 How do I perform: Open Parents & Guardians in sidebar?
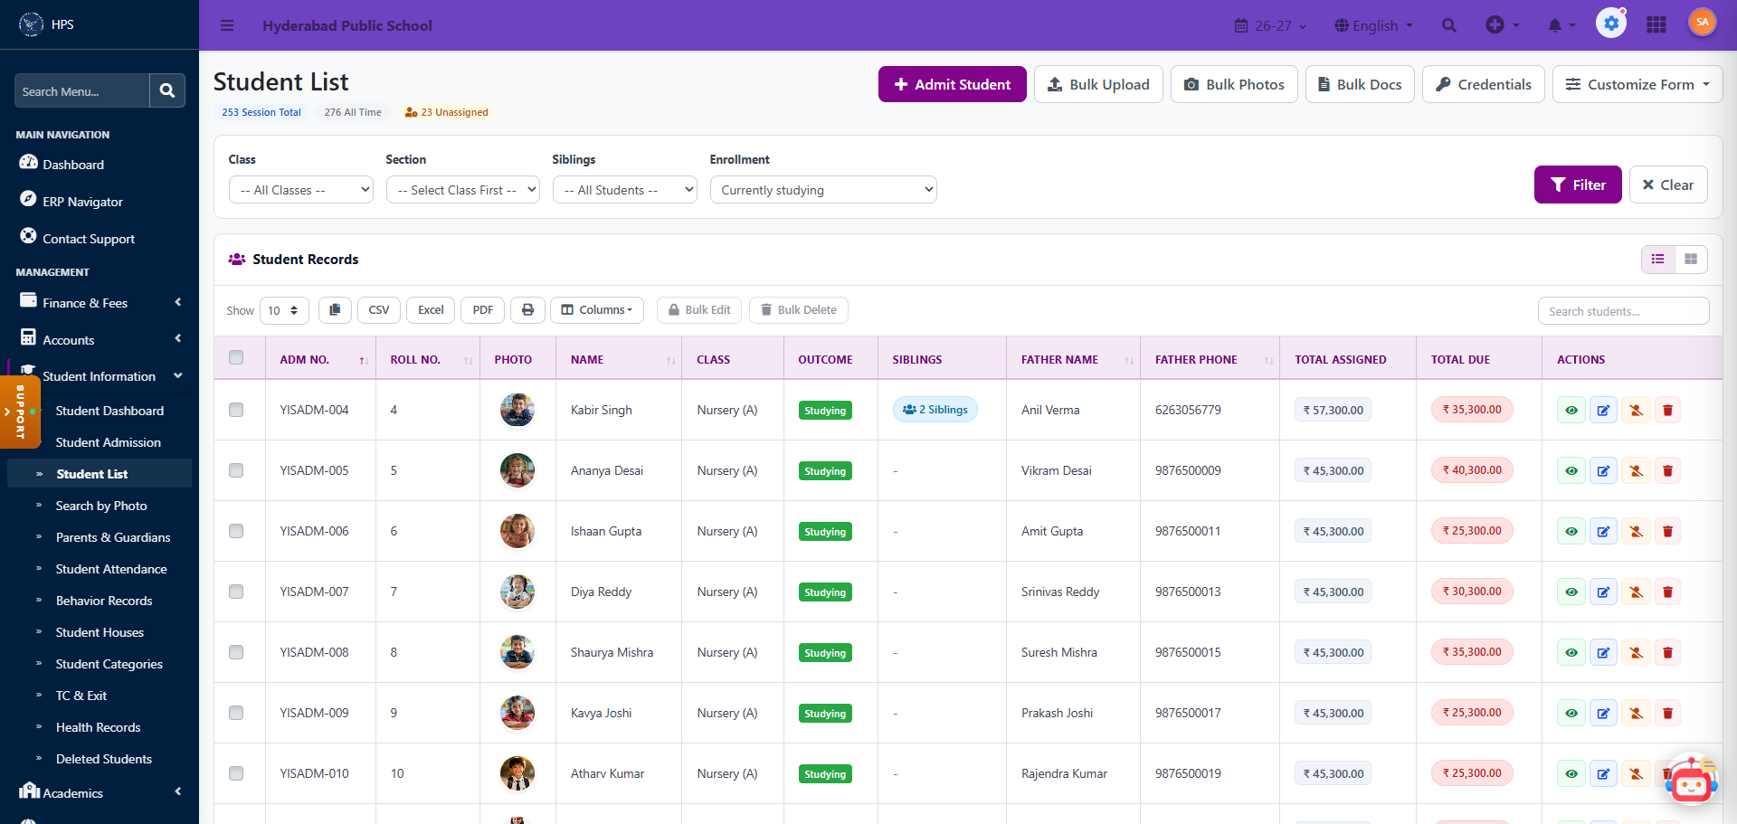click(113, 537)
